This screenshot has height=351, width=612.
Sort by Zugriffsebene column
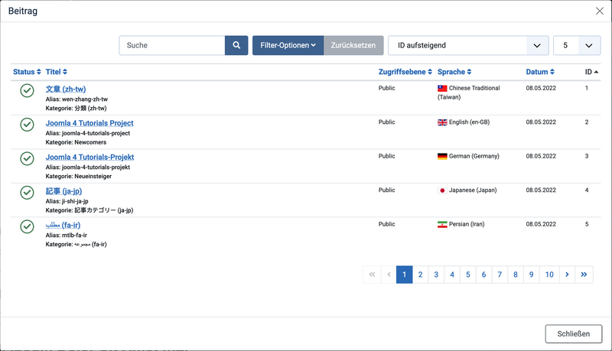tap(405, 72)
